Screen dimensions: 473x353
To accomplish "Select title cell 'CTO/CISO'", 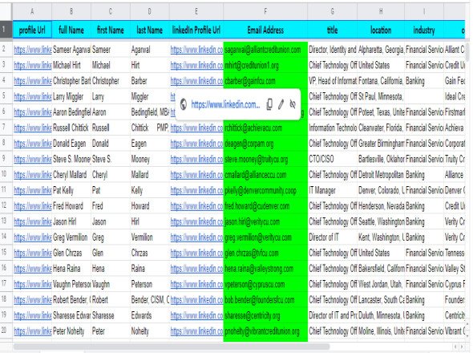I will click(x=332, y=159).
